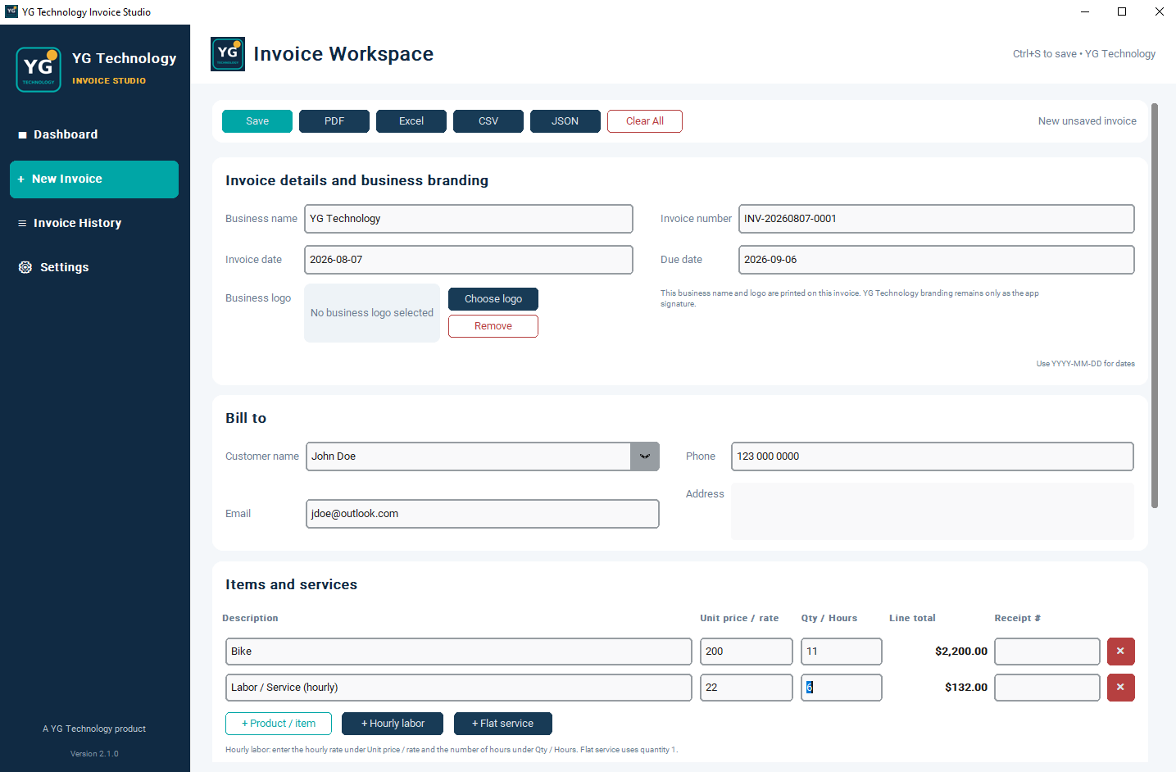Export invoice as JSON
The height and width of the screenshot is (772, 1176).
pyautogui.click(x=565, y=121)
